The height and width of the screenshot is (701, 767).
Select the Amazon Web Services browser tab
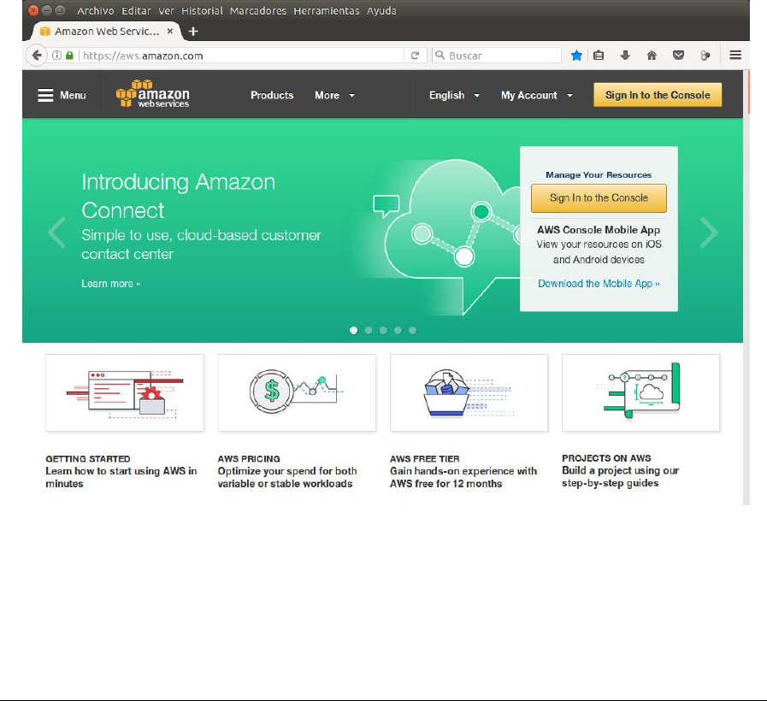107,32
